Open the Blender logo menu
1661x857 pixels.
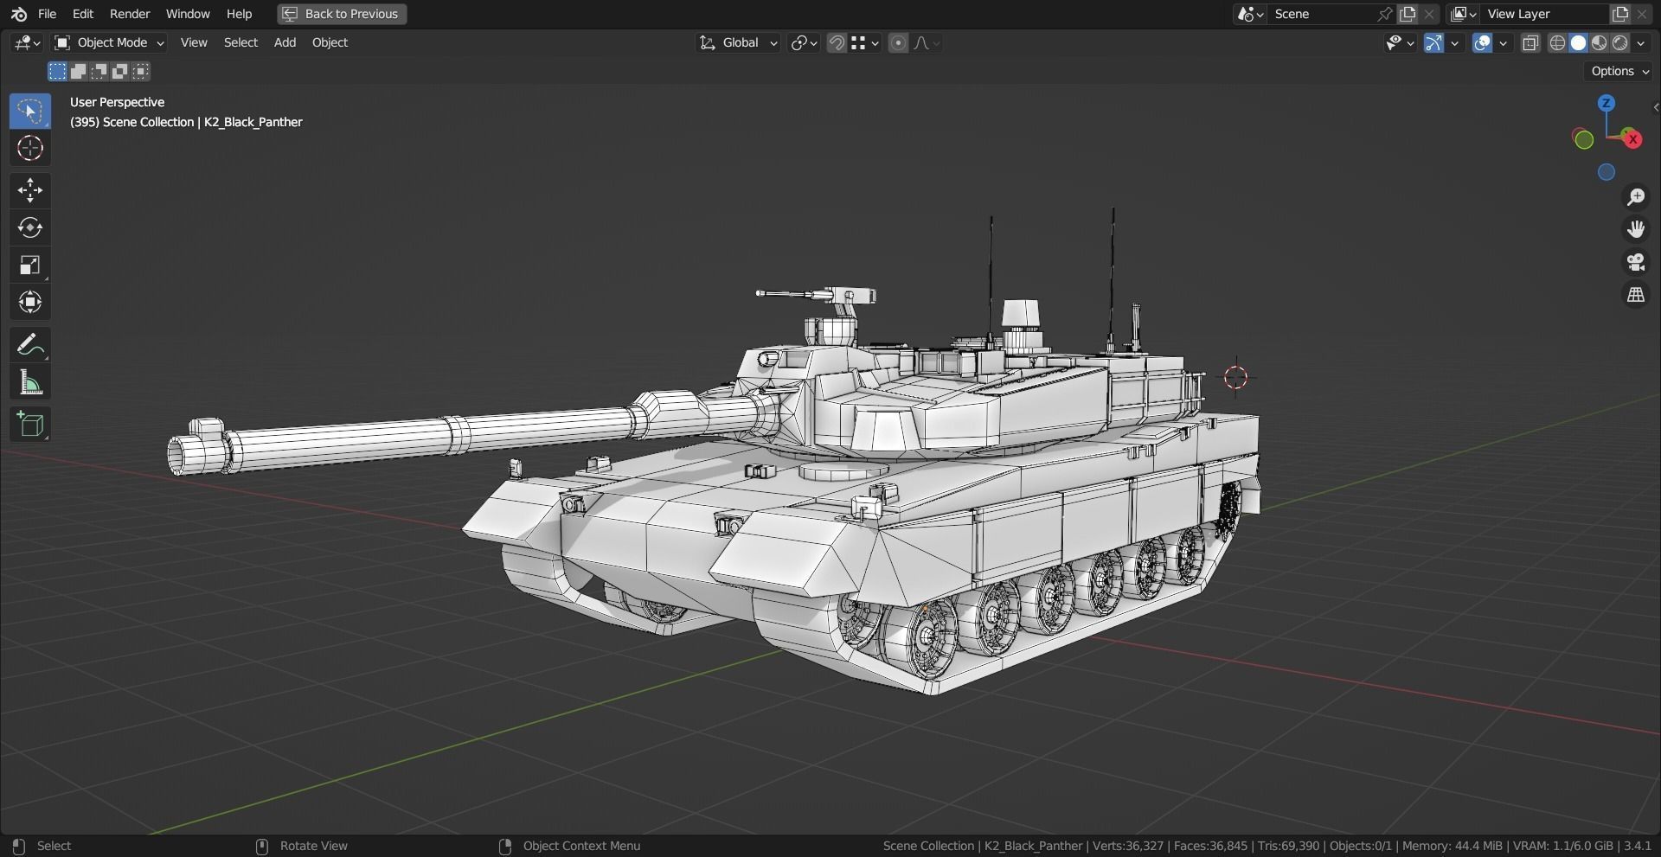coord(19,14)
